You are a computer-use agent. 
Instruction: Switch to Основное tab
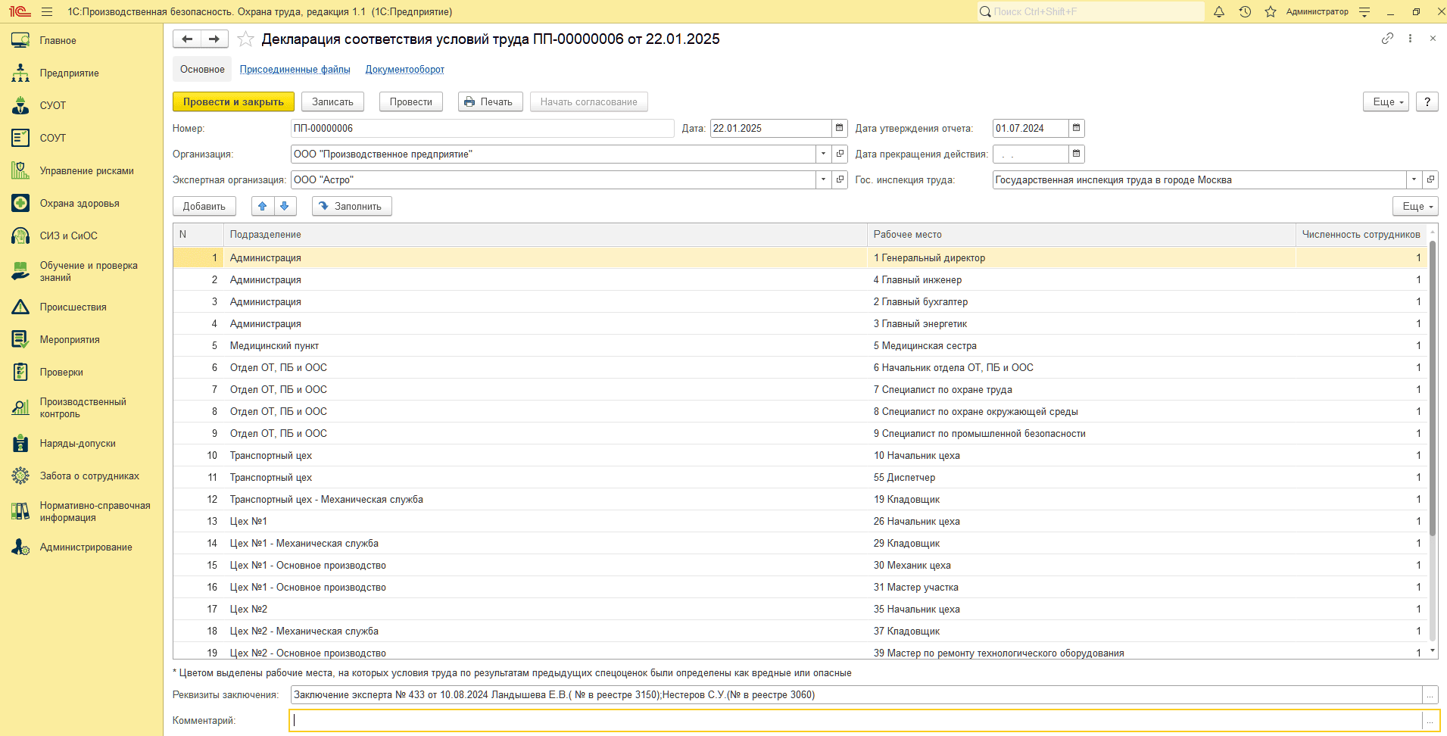[x=202, y=70]
